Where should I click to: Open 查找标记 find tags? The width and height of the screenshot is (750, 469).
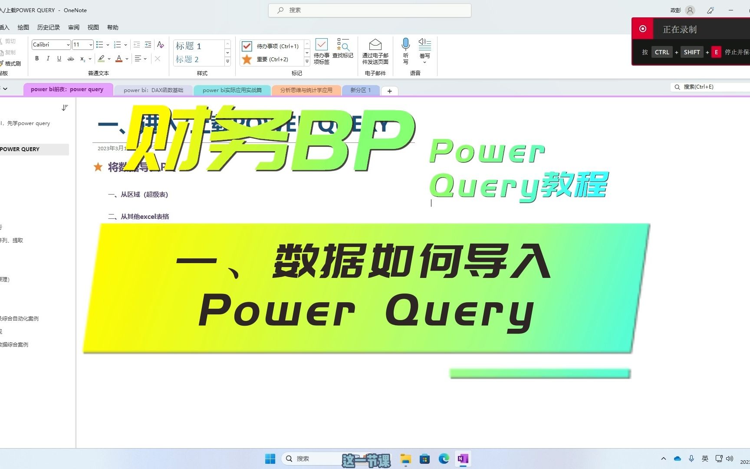pyautogui.click(x=343, y=49)
